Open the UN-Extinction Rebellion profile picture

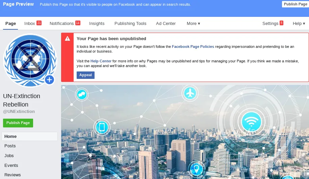point(30,60)
